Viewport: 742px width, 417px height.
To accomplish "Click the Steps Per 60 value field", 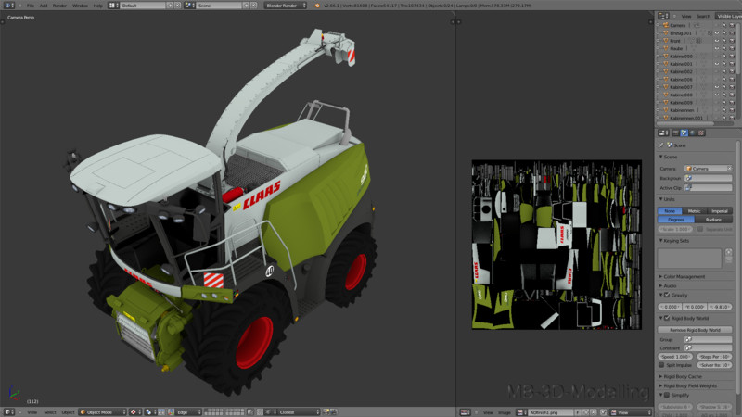I will click(x=714, y=357).
